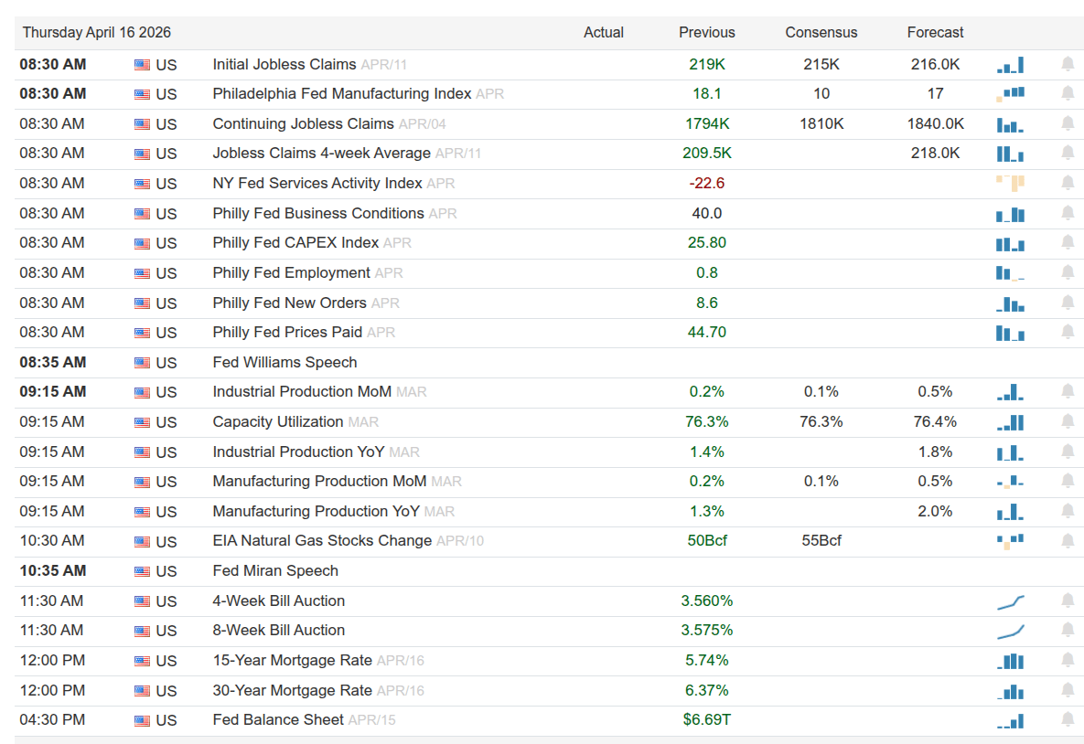The image size is (1084, 744).
Task: Select the Thursday April 16 2026 date header
Action: [97, 33]
